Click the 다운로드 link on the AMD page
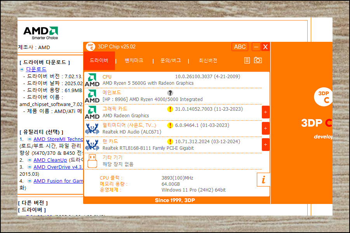Screen dimensions: 350x233 [x=36, y=69]
